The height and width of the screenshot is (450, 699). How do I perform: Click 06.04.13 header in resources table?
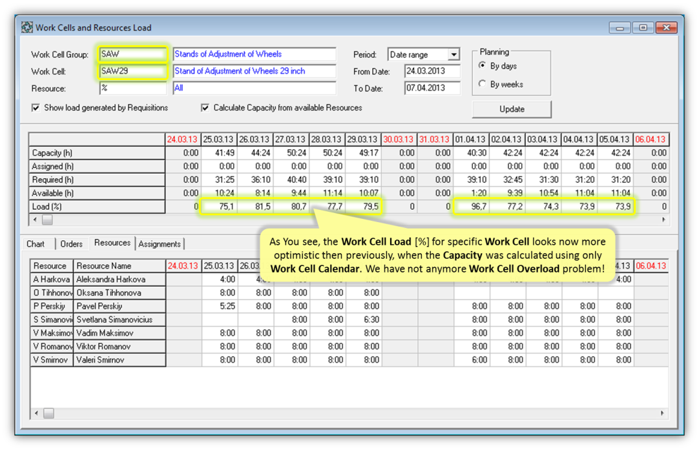pyautogui.click(x=651, y=266)
